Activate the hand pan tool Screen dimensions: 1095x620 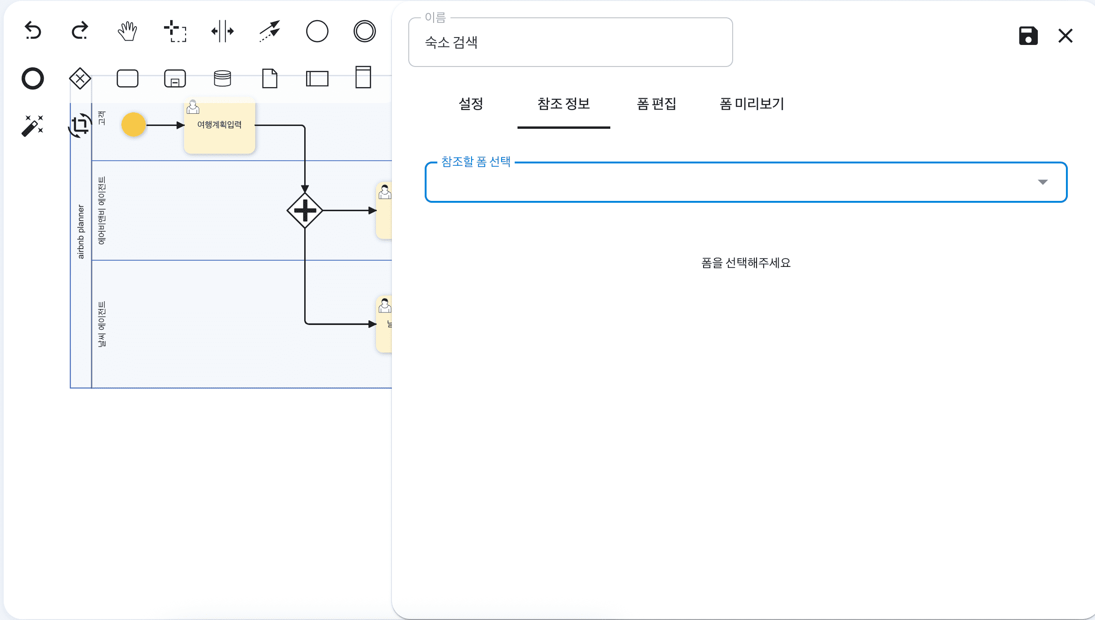[127, 31]
